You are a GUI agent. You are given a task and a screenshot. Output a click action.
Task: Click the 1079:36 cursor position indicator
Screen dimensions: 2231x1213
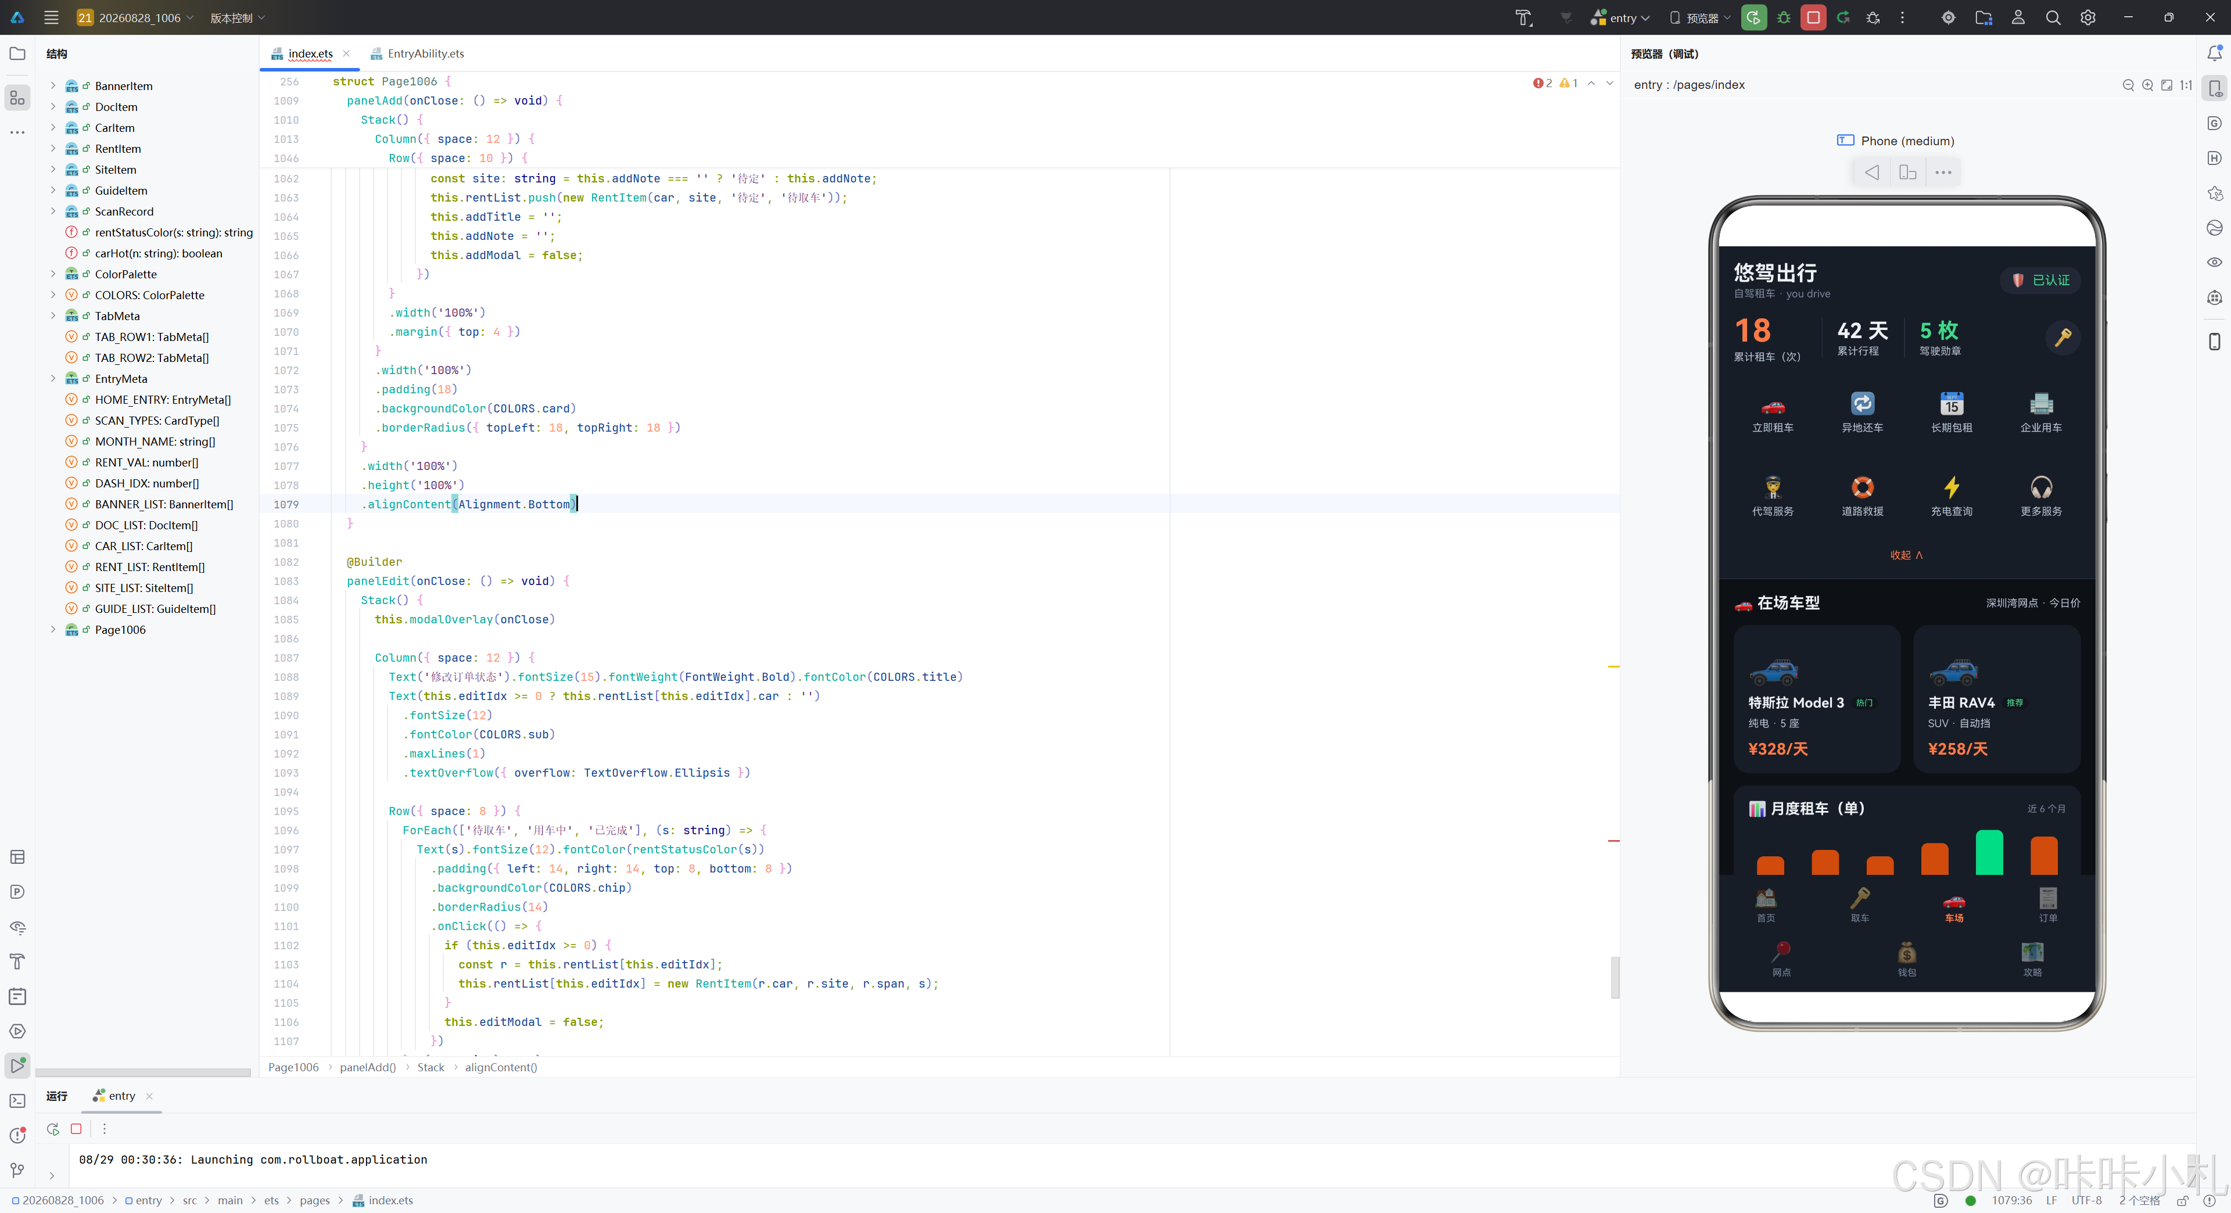(2011, 1200)
